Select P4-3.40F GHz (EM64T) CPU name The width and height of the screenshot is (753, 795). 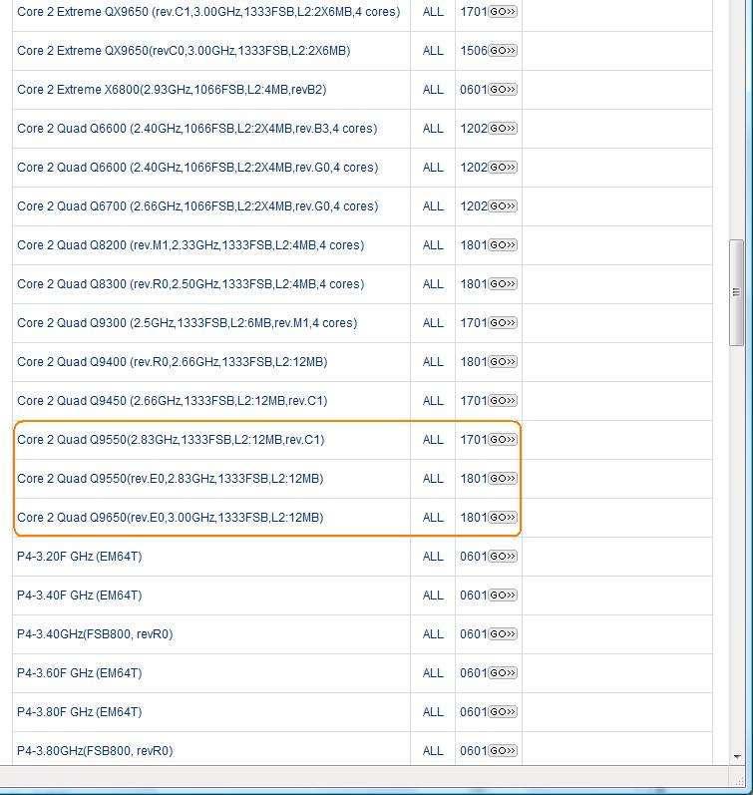pyautogui.click(x=80, y=596)
